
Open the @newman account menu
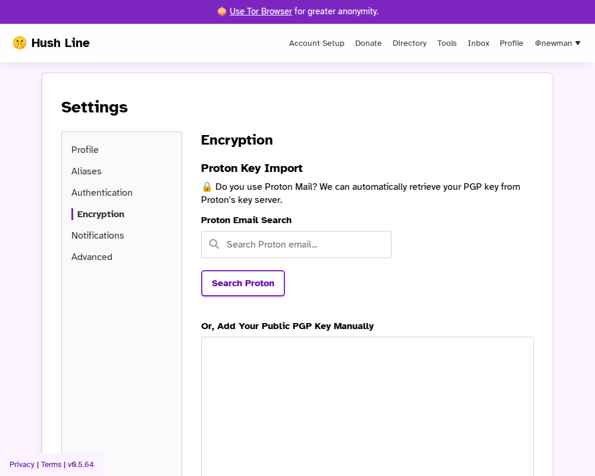pos(553,43)
